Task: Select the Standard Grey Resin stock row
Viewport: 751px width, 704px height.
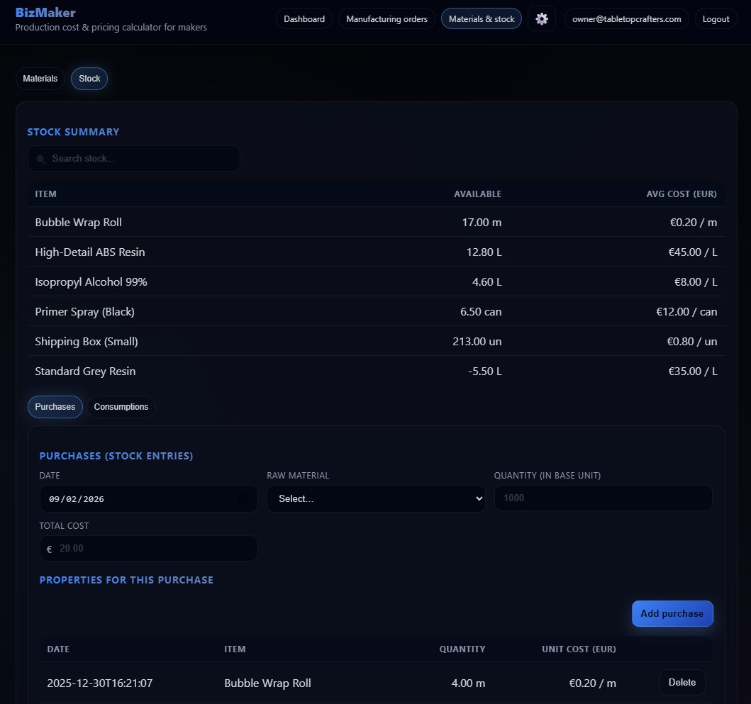Action: pyautogui.click(x=85, y=371)
